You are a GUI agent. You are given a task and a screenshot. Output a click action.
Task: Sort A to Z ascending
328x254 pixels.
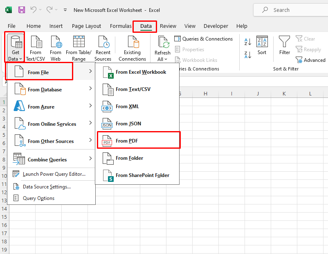click(x=248, y=42)
